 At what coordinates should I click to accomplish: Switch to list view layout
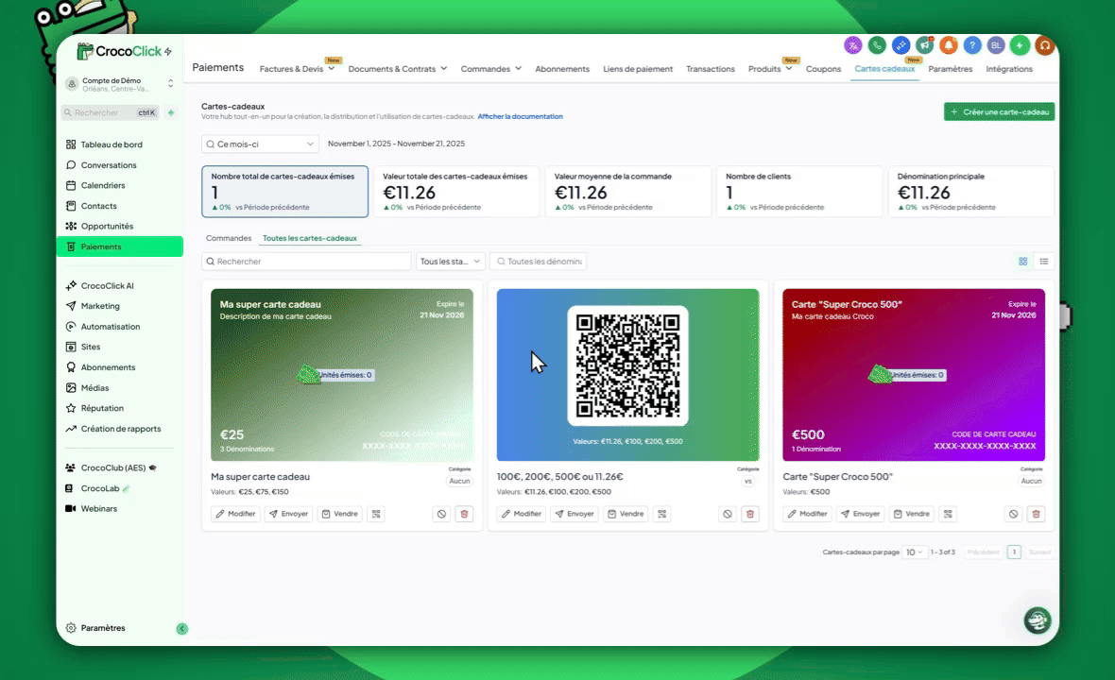[1044, 262]
